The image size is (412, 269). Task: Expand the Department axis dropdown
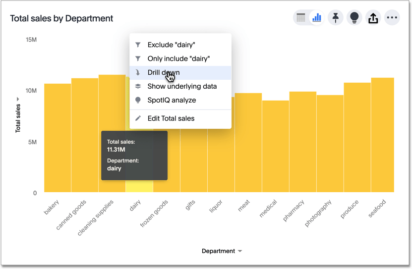pyautogui.click(x=240, y=251)
